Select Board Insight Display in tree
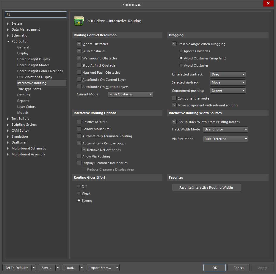276x274 pixels. (34, 59)
